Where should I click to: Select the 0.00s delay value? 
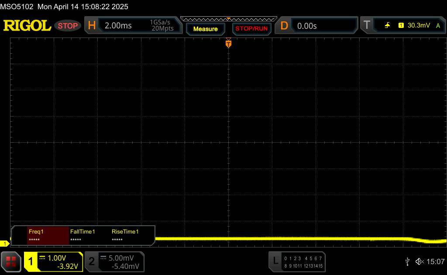click(x=307, y=26)
